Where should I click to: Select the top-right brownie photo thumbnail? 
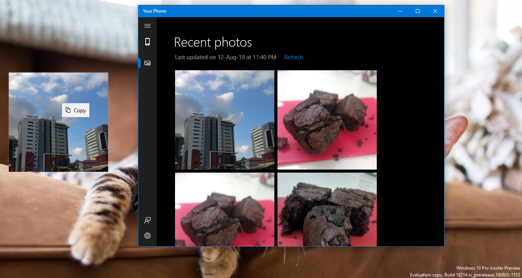click(x=327, y=120)
